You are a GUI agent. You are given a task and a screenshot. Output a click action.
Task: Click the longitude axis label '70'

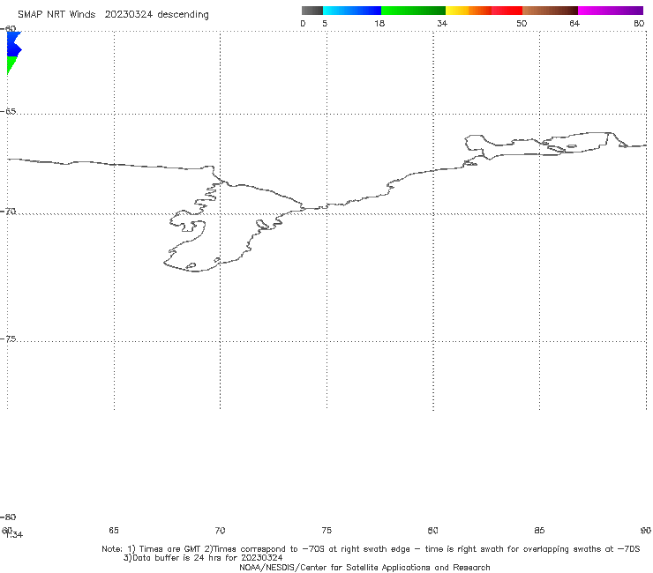point(220,530)
